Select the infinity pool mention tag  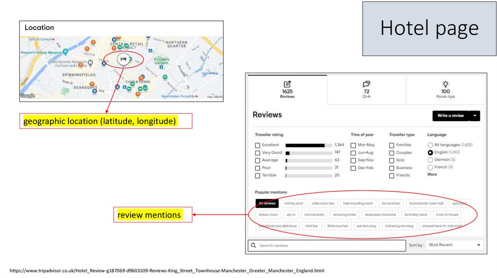pos(294,203)
